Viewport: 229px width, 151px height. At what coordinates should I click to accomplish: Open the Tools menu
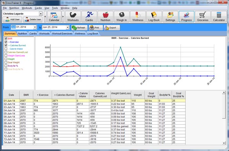pyautogui.click(x=55, y=8)
